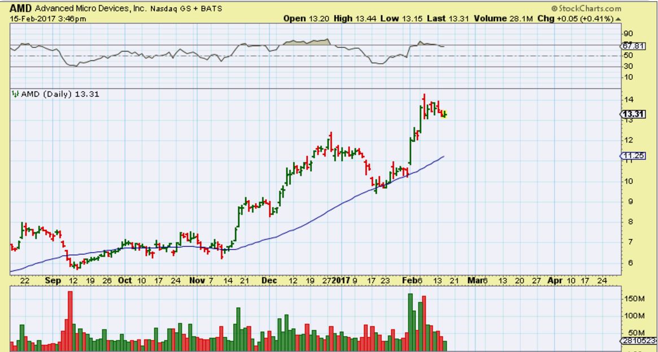Click the RSI 67.81 value tag
This screenshot has height=352, width=658.
pyautogui.click(x=633, y=46)
